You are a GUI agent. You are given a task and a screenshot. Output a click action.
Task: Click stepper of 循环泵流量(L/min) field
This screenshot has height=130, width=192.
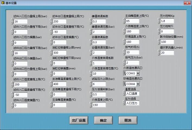tap(159, 53)
